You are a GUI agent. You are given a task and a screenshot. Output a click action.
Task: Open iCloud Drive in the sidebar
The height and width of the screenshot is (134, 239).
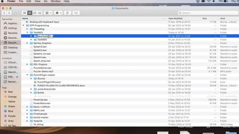pyautogui.click(x=10, y=63)
